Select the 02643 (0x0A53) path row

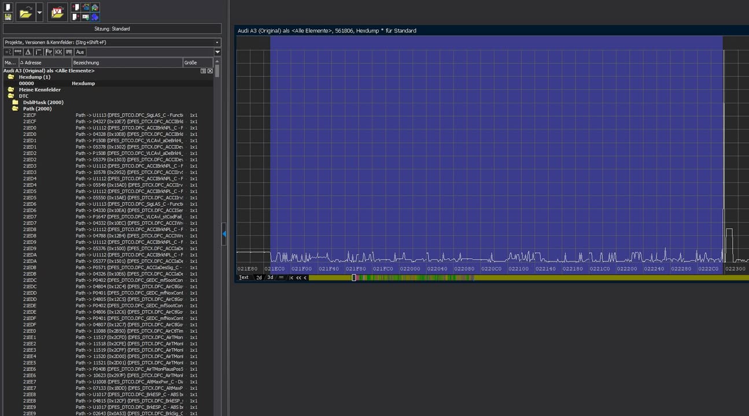click(x=108, y=414)
